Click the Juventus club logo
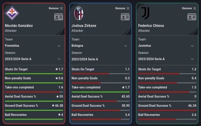The width and height of the screenshot is (201, 126). [145, 13]
